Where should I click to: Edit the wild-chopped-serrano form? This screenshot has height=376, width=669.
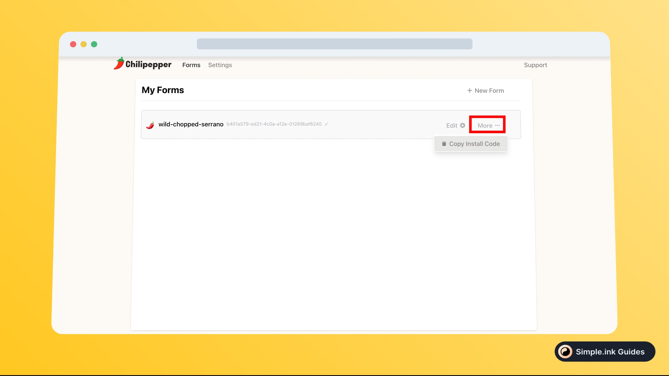point(456,125)
